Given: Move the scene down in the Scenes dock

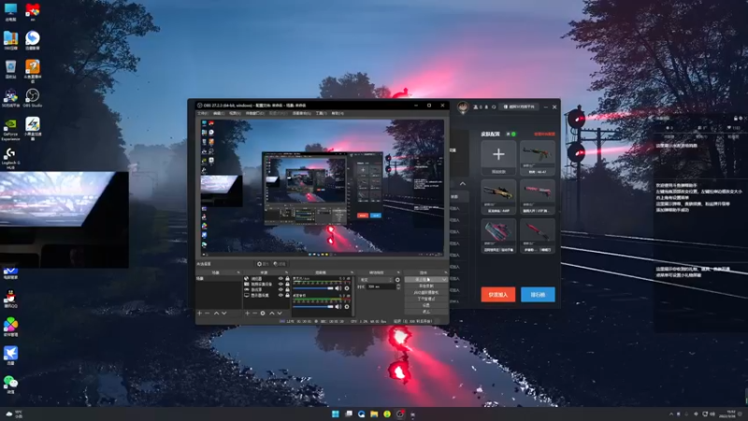Looking at the screenshot, I should [x=223, y=313].
